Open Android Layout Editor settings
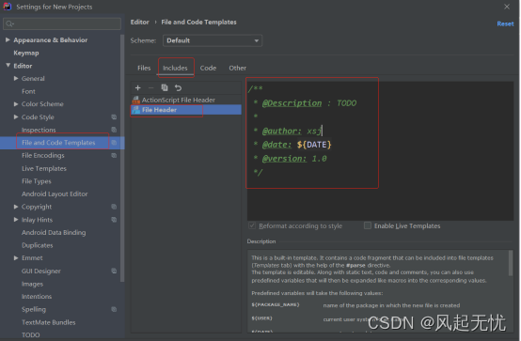Image resolution: width=521 pixels, height=341 pixels. pyautogui.click(x=55, y=194)
